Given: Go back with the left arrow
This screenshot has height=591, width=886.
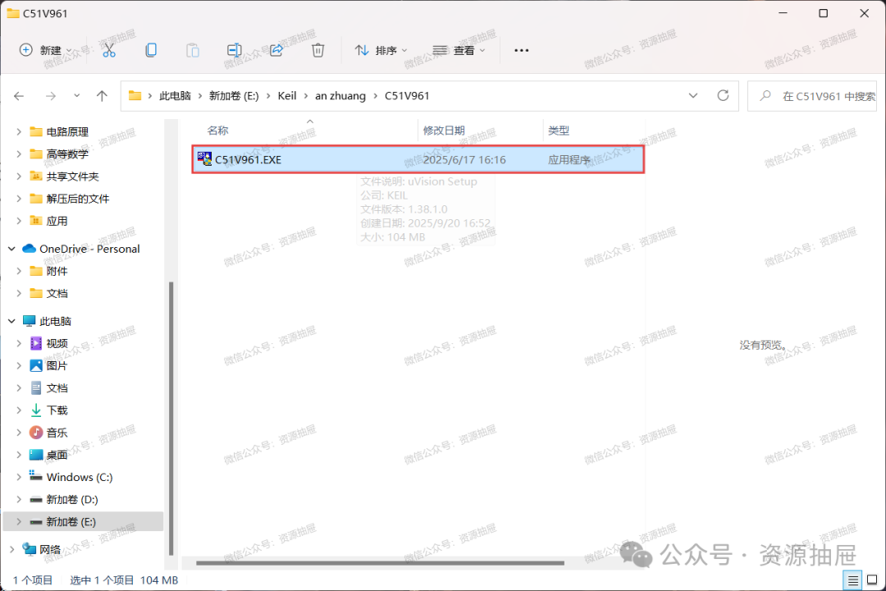Looking at the screenshot, I should pos(19,96).
